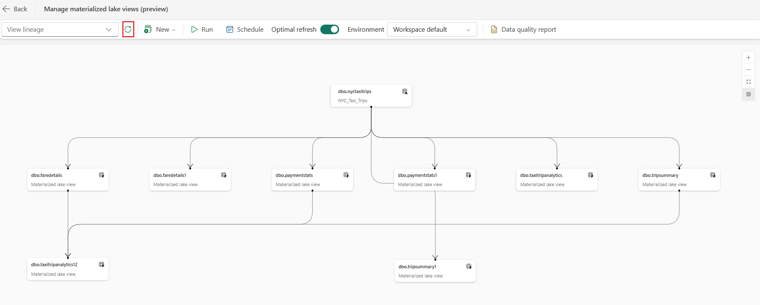Click the view icon on dbo.tripsummary1 node
The height and width of the screenshot is (305, 760).
click(469, 267)
